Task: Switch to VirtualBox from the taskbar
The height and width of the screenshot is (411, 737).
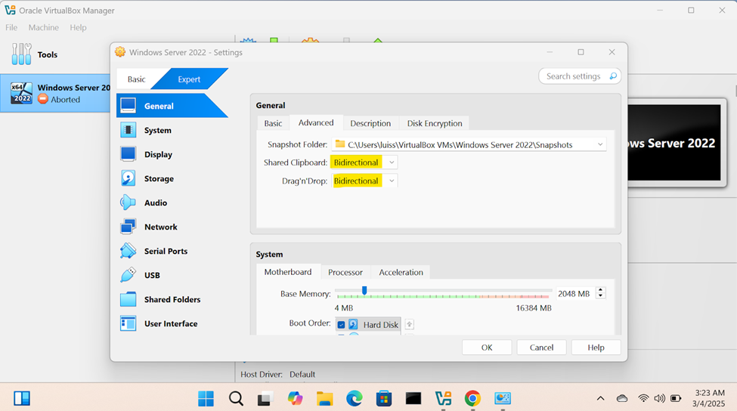Action: pos(443,399)
